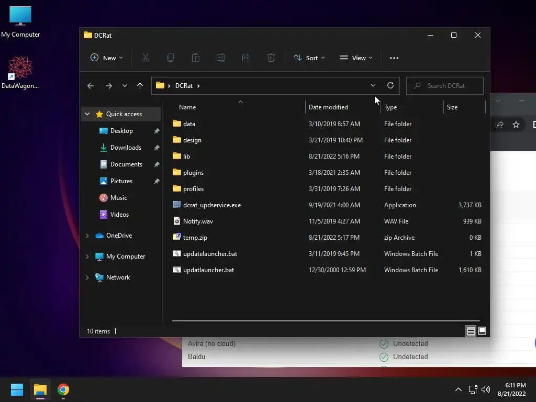This screenshot has height=402, width=536.
Task: Click the Search DCRat input field
Action: pos(445,86)
